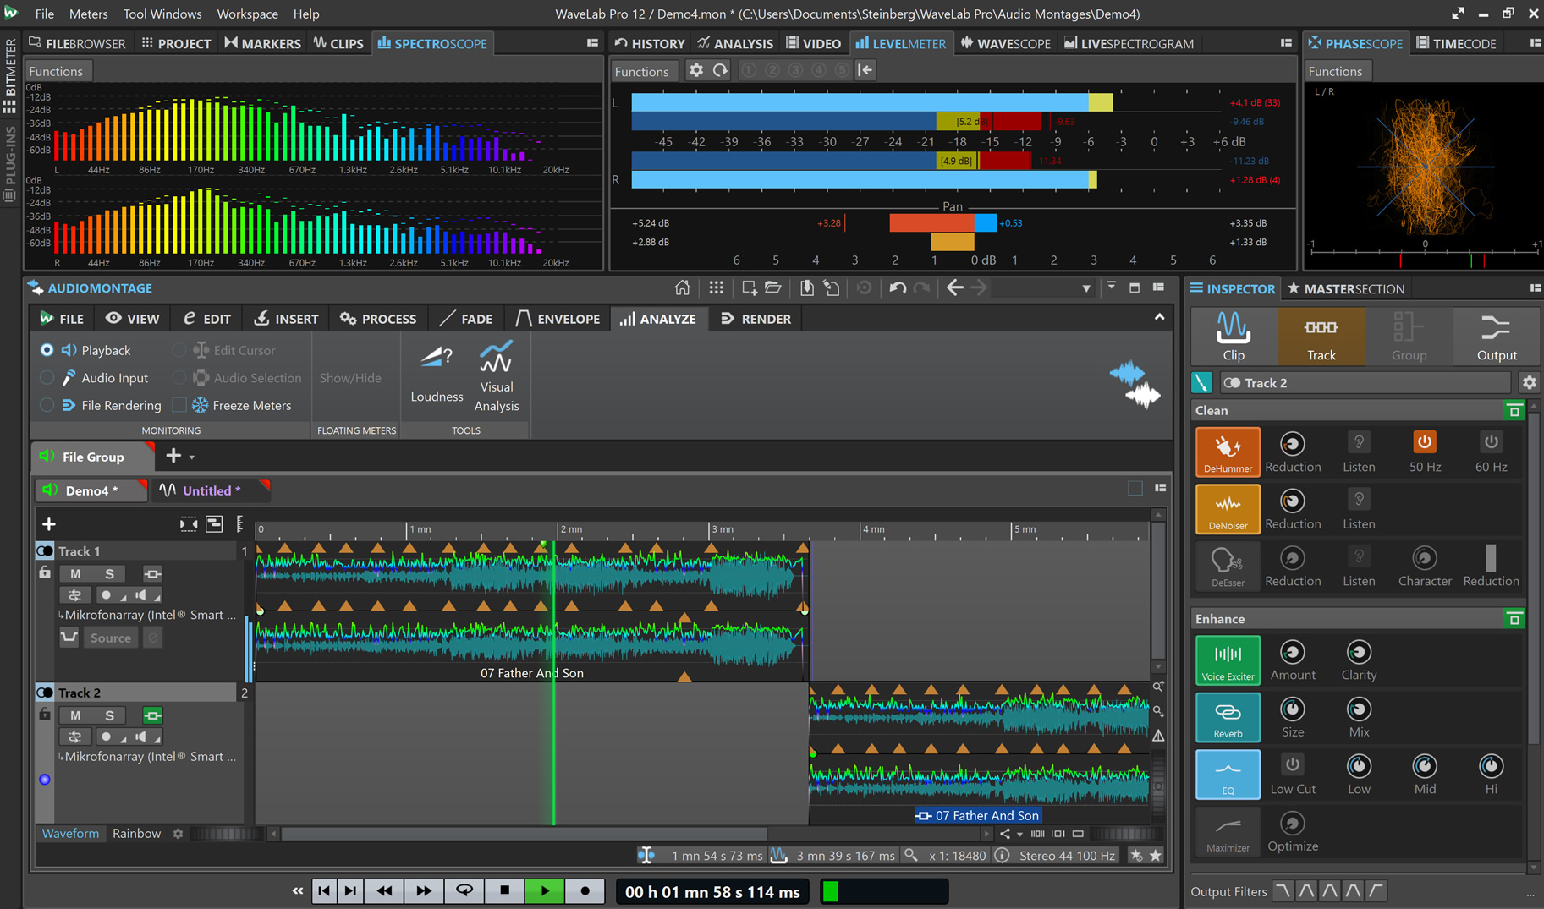Select the Voice Exciter in Enhance
Viewport: 1544px width, 909px height.
click(1227, 660)
